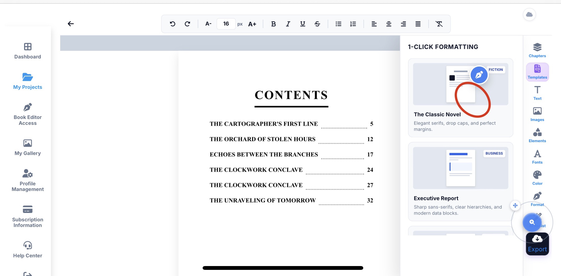Screen dimensions: 561x276
Task: Click the Executive Report title
Action: pyautogui.click(x=436, y=198)
